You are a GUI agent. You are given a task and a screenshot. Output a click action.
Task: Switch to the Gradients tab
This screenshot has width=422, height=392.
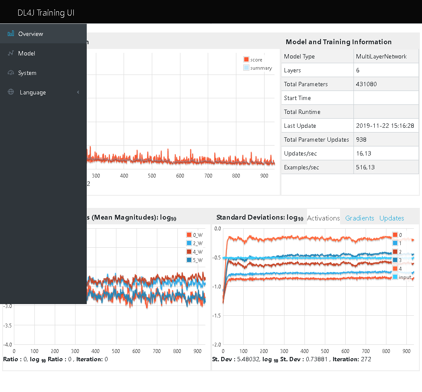360,218
